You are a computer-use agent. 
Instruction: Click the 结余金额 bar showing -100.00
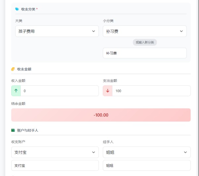point(101,115)
